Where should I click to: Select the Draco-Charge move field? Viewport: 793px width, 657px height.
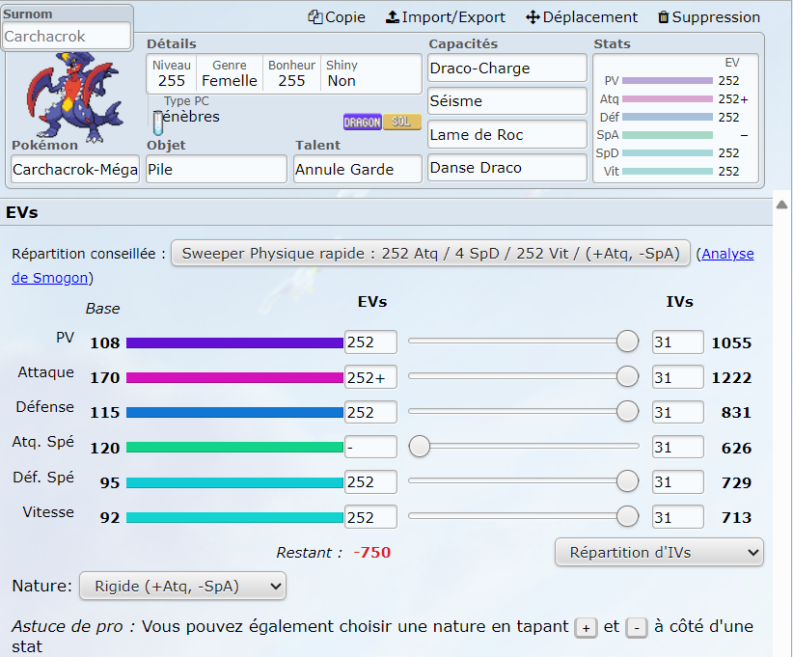coord(507,68)
